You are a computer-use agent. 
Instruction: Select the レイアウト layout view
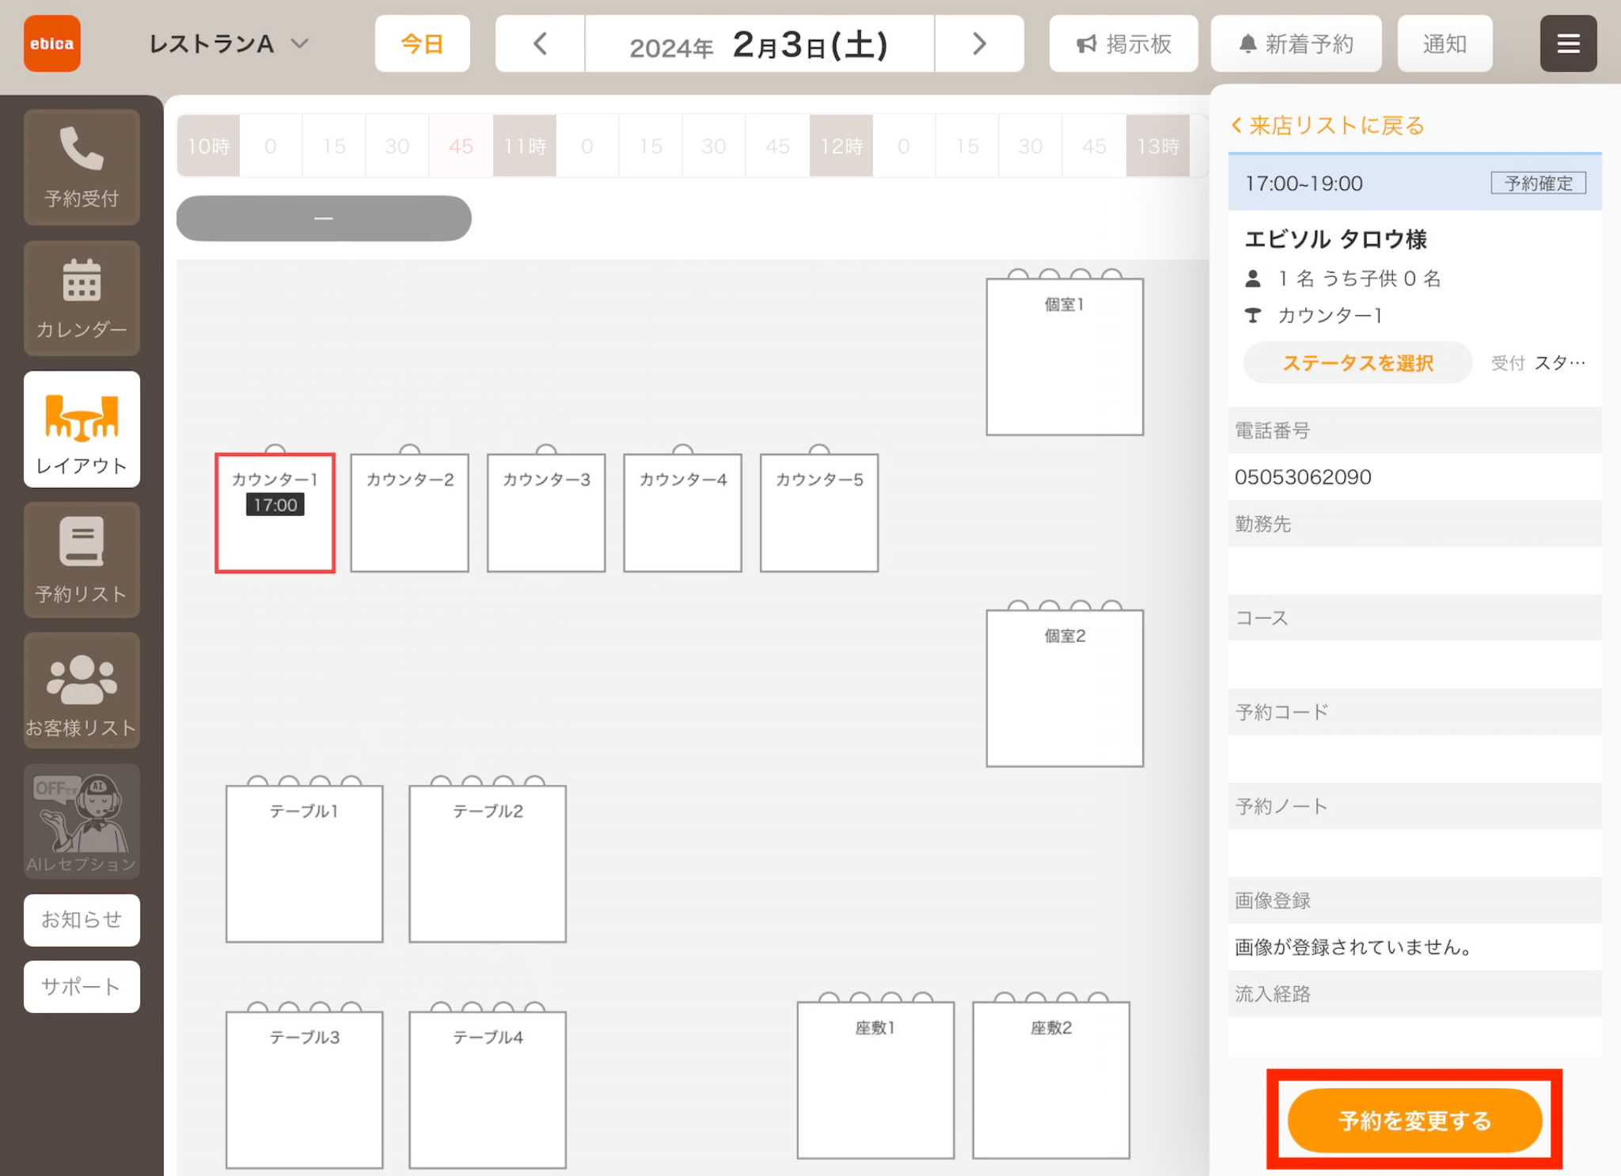pyautogui.click(x=82, y=429)
